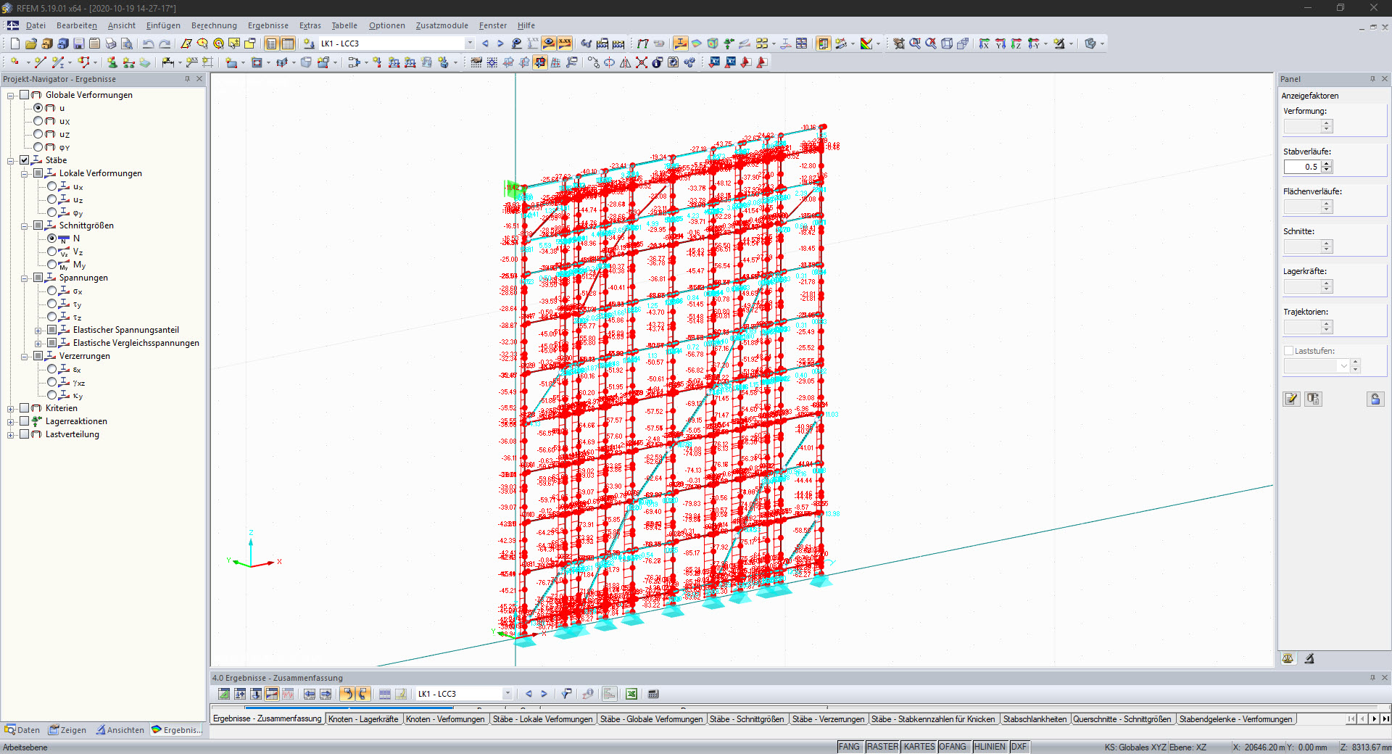Open the Berechnung menu
Screen dimensions: 1392x754
click(214, 25)
